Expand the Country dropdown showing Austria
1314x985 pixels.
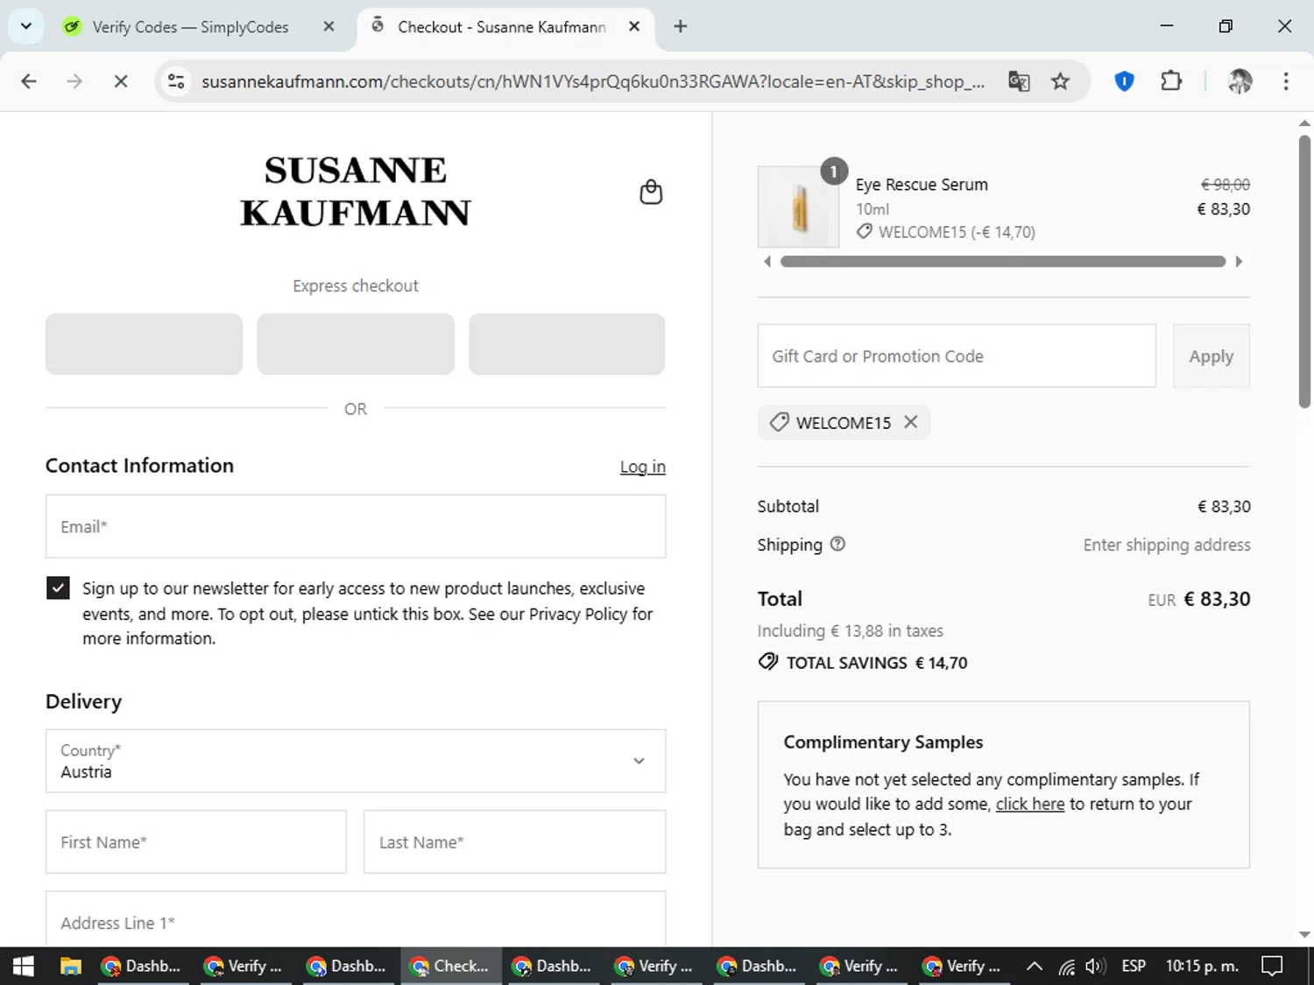click(x=356, y=761)
